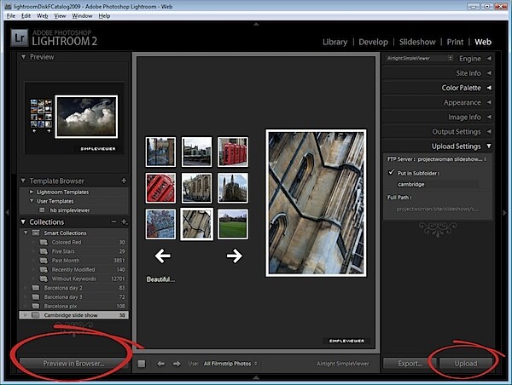Click the Barcelona day 3 collection icon
Viewport: 512px width, 385px height.
pyautogui.click(x=36, y=297)
